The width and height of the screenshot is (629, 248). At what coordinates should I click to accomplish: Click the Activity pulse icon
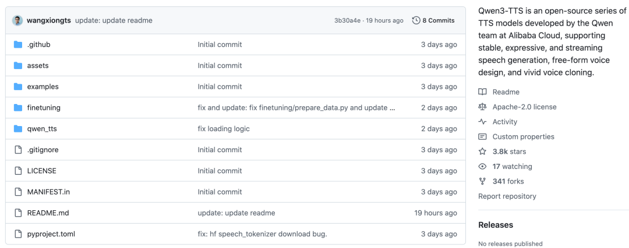482,122
